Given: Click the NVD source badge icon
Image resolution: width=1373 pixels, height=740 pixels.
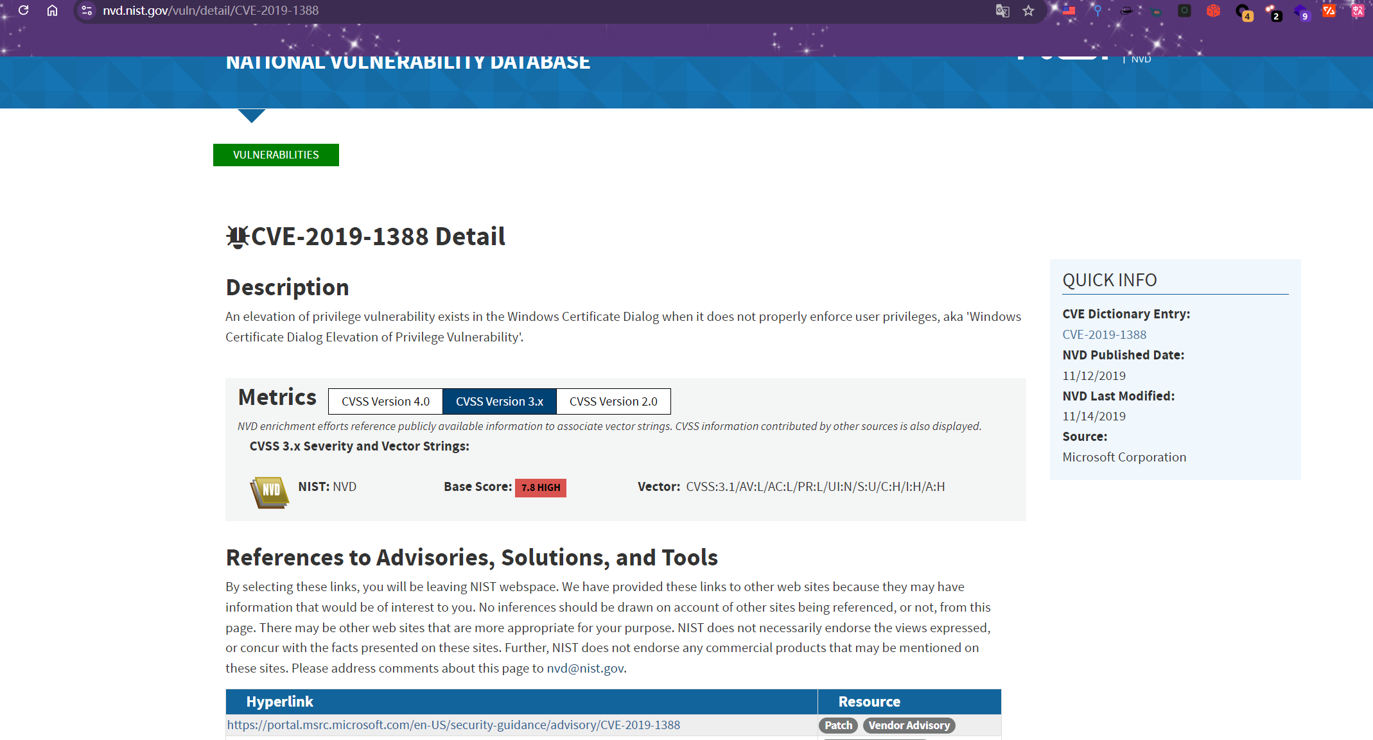Looking at the screenshot, I should click(x=269, y=492).
